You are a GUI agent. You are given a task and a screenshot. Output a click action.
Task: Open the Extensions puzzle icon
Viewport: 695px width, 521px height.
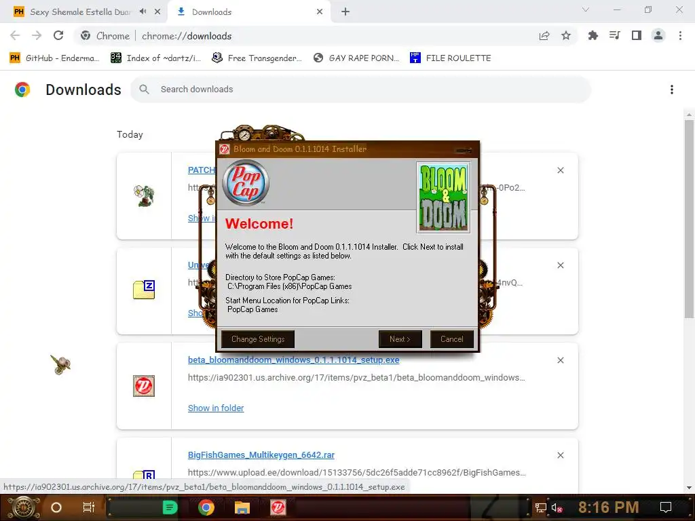coord(593,35)
